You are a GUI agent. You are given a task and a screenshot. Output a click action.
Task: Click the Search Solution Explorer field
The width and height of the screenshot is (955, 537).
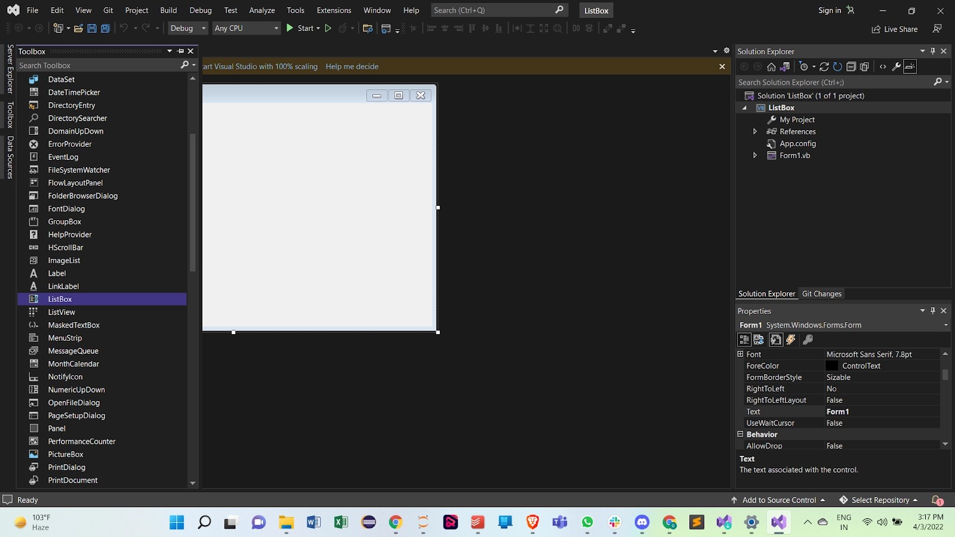pyautogui.click(x=834, y=82)
